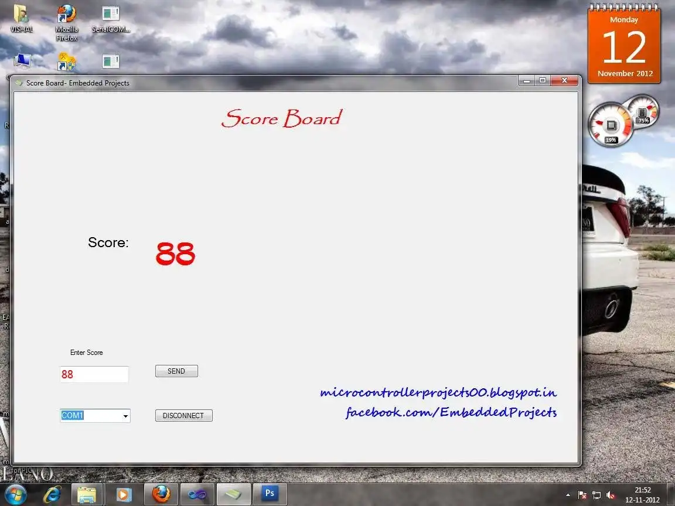This screenshot has width=675, height=506.
Task: Open the desktop shortcut beside the Computer icon
Action: point(66,61)
